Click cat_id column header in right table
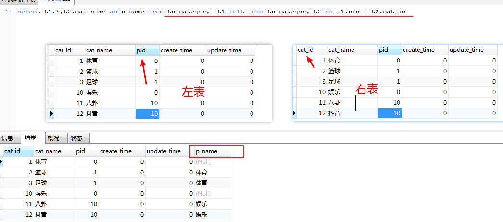 [x=305, y=50]
